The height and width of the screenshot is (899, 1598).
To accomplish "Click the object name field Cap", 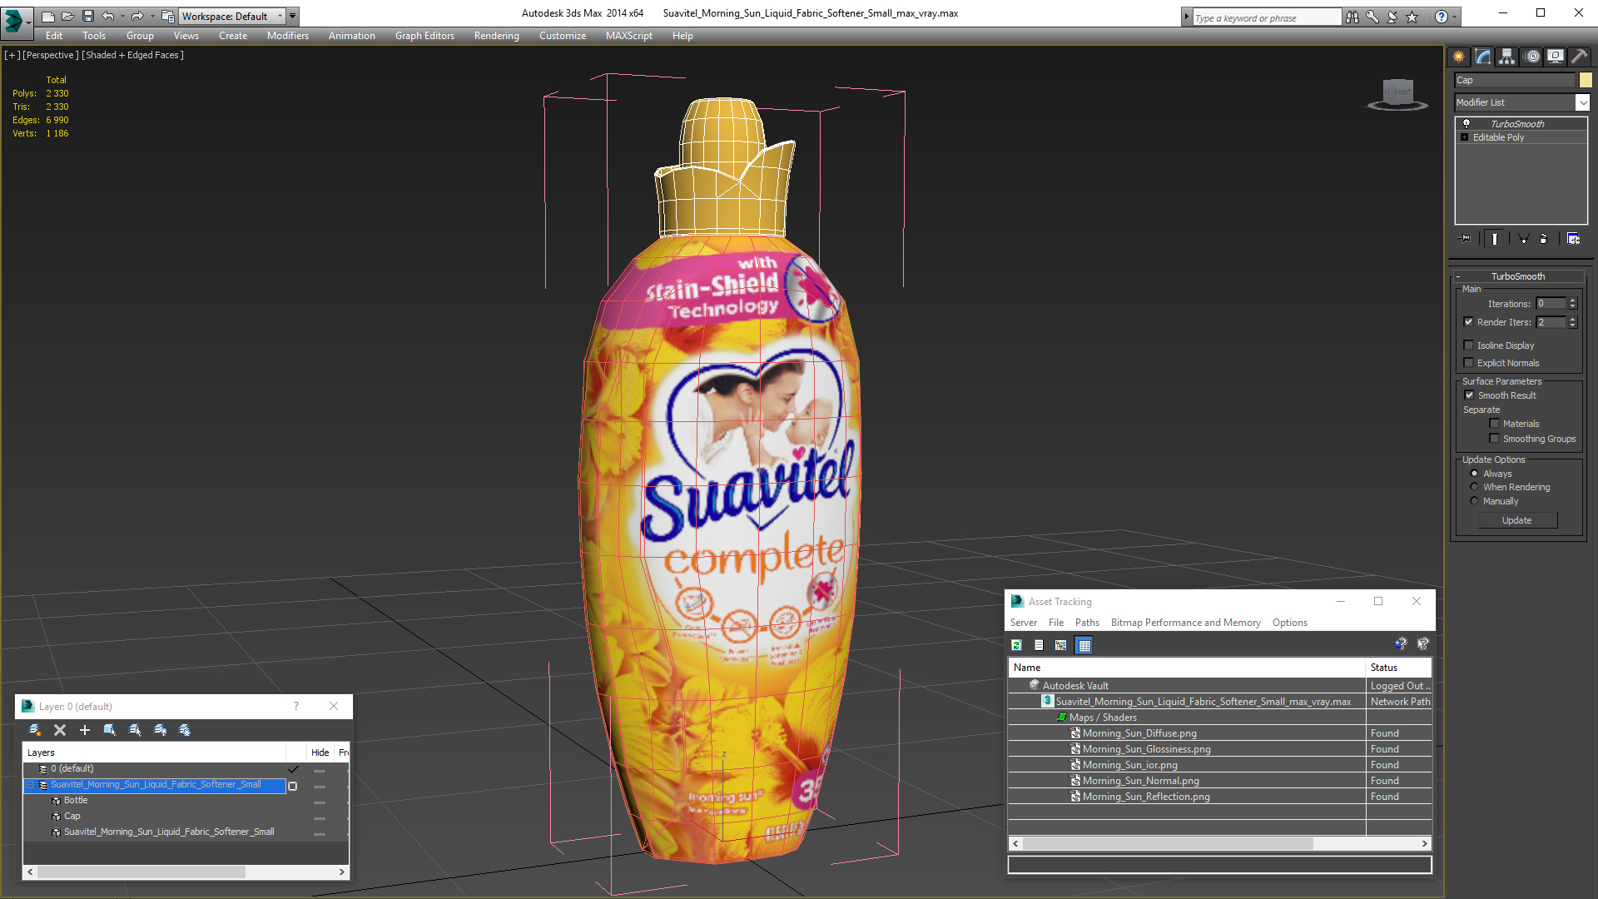I will click(x=1515, y=80).
